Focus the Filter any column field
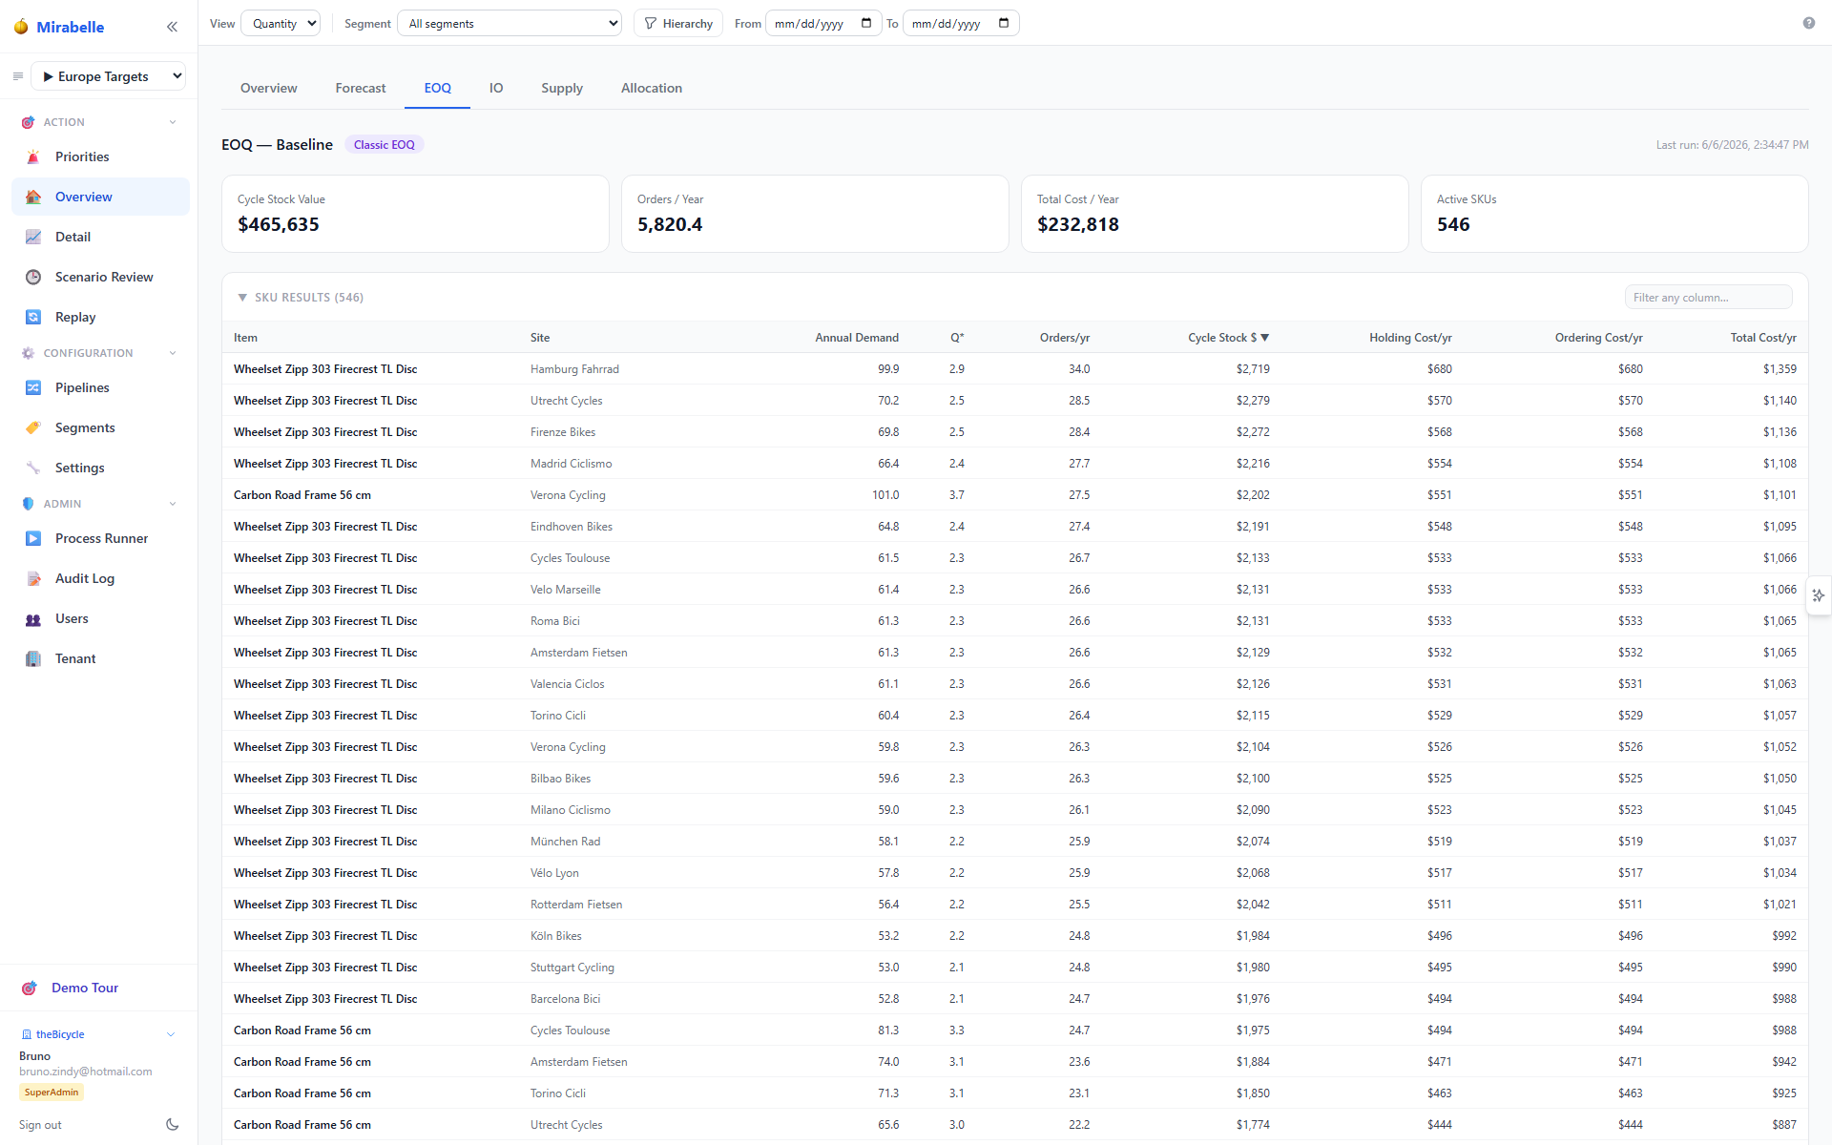The height and width of the screenshot is (1145, 1832). (1708, 298)
